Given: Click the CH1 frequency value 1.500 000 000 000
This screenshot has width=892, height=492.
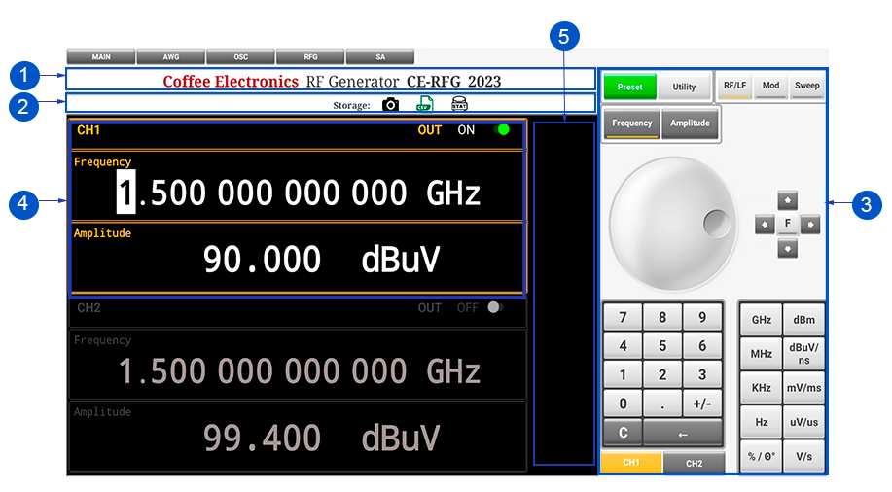Looking at the screenshot, I should 263,193.
